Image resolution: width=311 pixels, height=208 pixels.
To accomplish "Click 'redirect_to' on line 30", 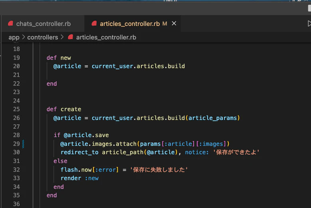I will coord(79,152).
